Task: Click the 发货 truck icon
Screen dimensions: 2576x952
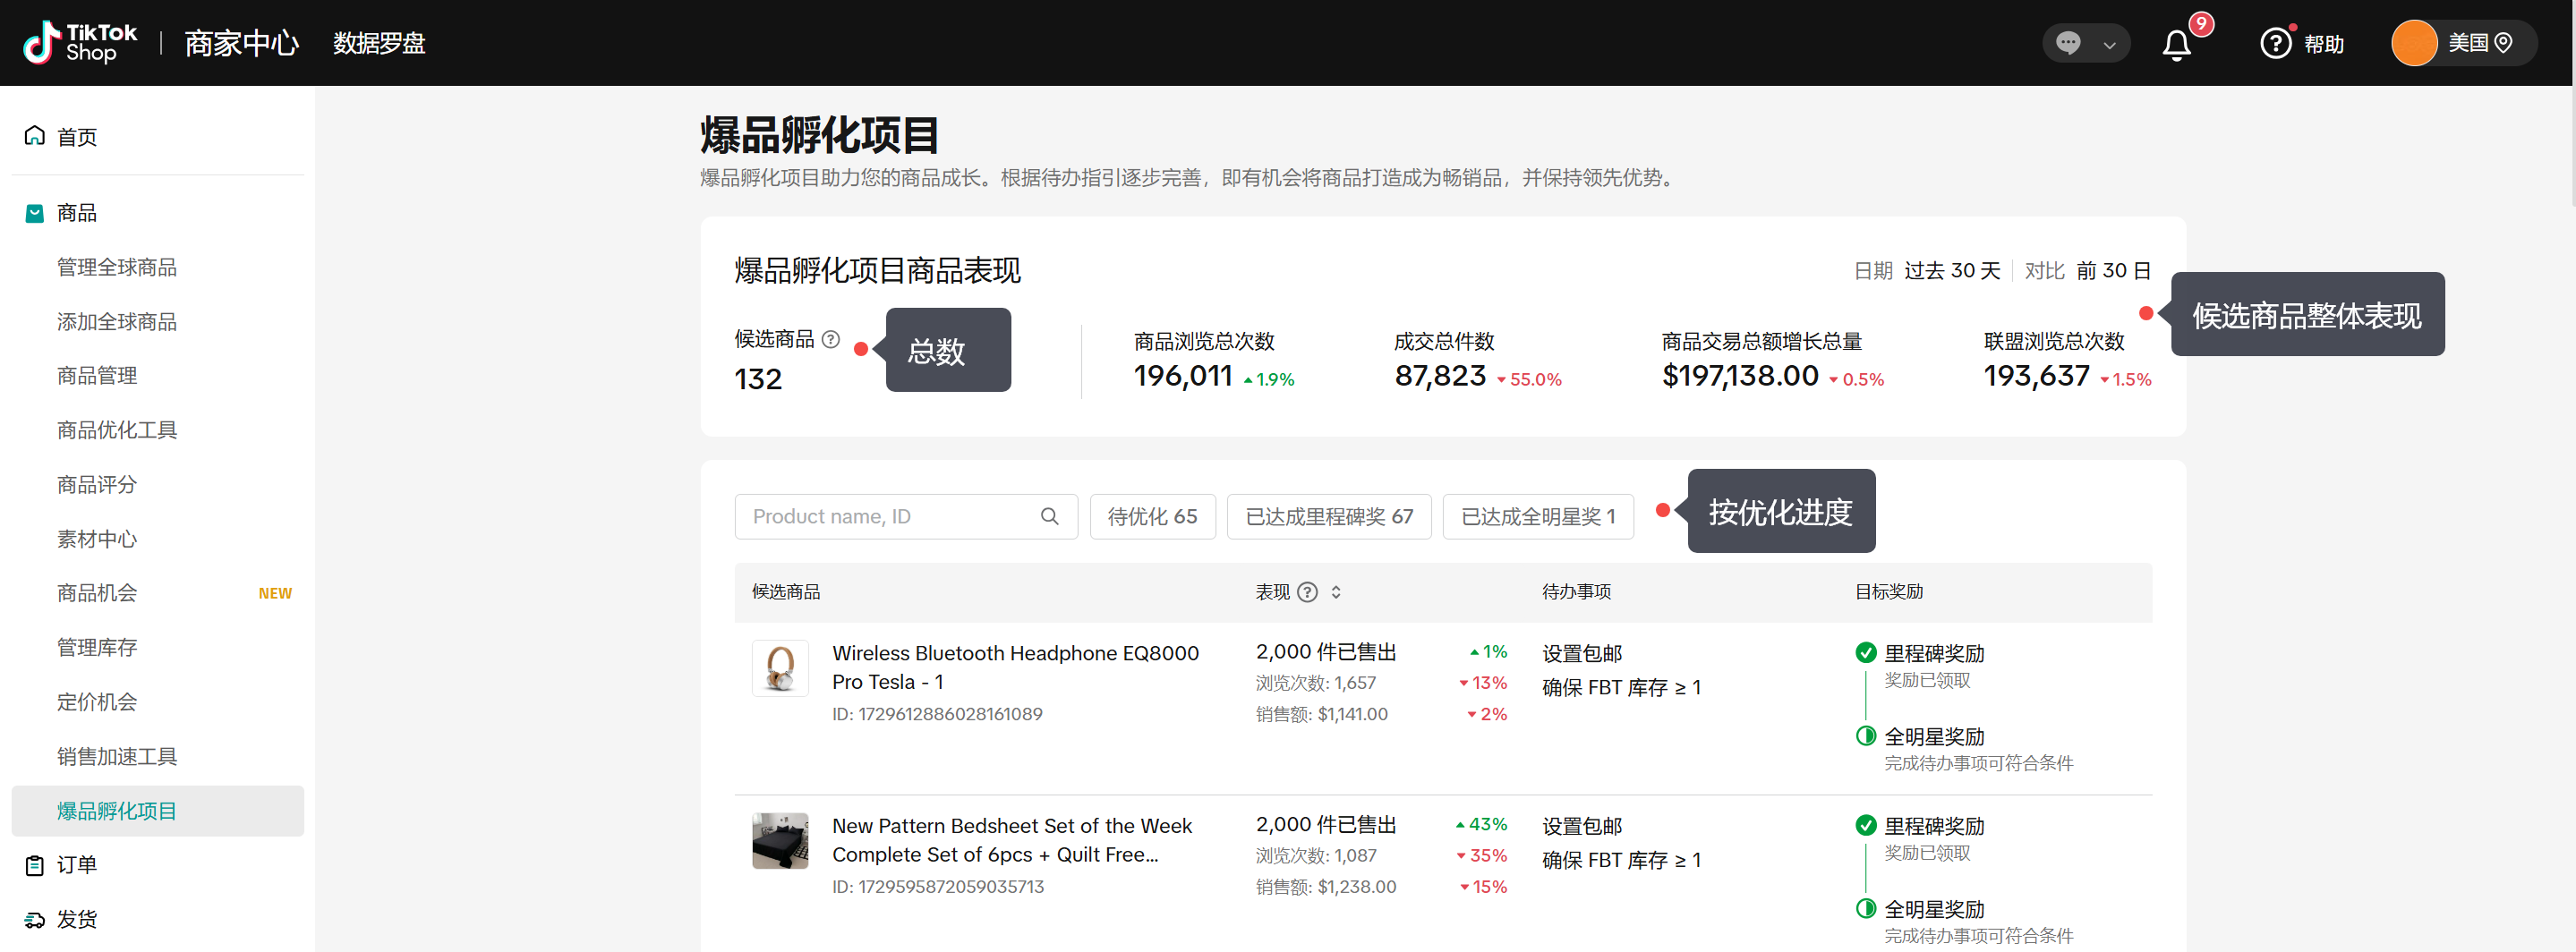Action: [35, 920]
